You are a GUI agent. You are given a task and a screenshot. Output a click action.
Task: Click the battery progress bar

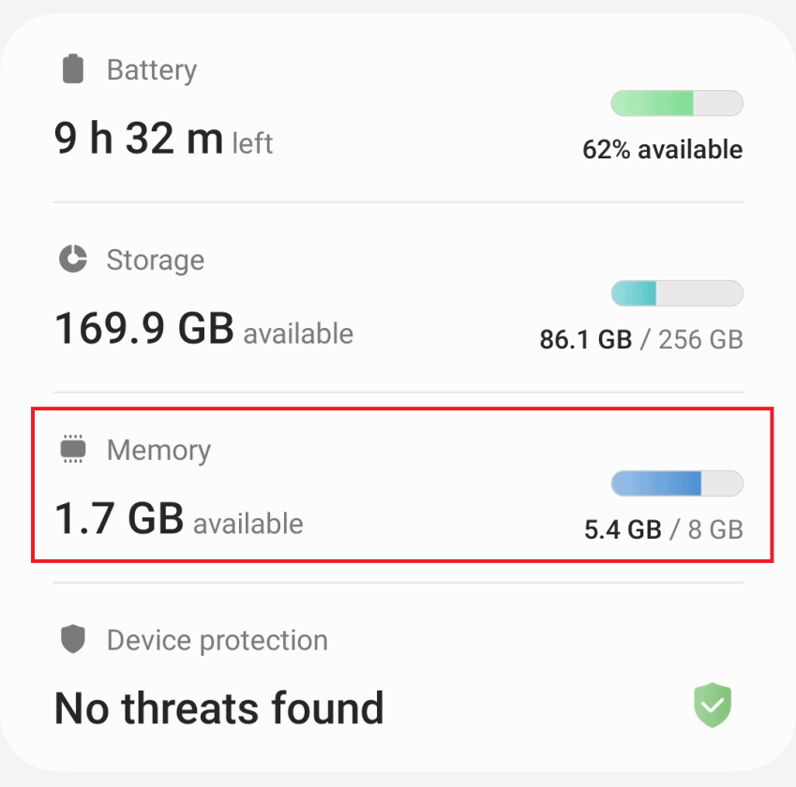[x=675, y=103]
